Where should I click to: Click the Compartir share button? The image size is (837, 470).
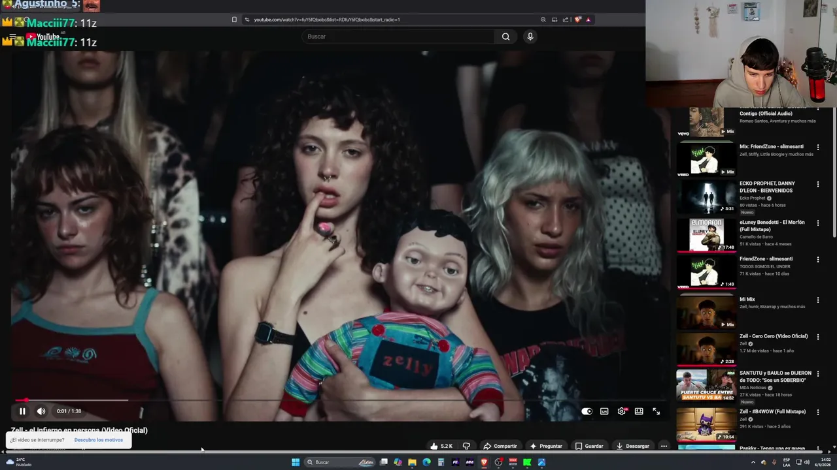(500, 446)
